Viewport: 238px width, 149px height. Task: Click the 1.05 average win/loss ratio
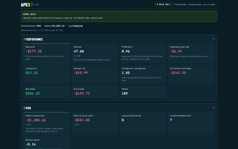(126, 73)
